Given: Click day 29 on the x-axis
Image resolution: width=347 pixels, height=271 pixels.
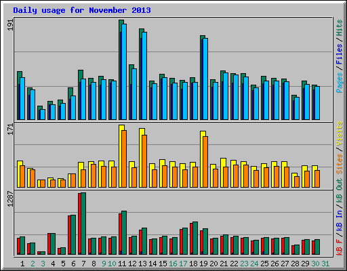Looking at the screenshot, I should pyautogui.click(x=305, y=264).
